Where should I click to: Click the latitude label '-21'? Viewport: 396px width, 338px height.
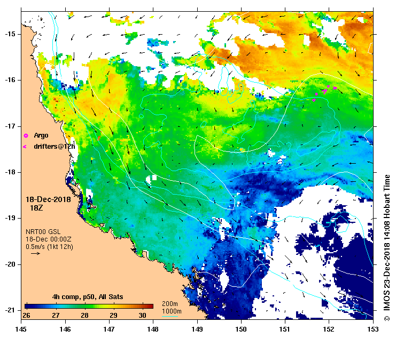point(10,310)
